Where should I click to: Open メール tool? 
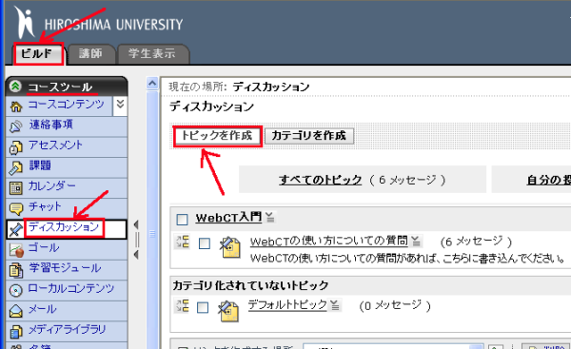43,309
